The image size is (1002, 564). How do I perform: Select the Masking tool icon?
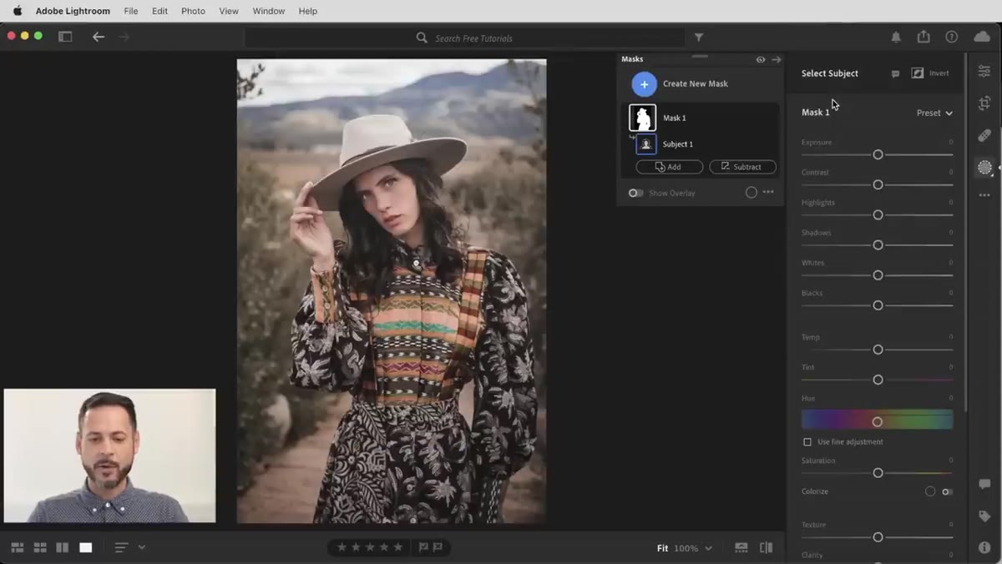[x=984, y=168]
